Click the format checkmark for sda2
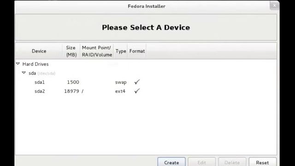295x166 pixels. tap(137, 91)
